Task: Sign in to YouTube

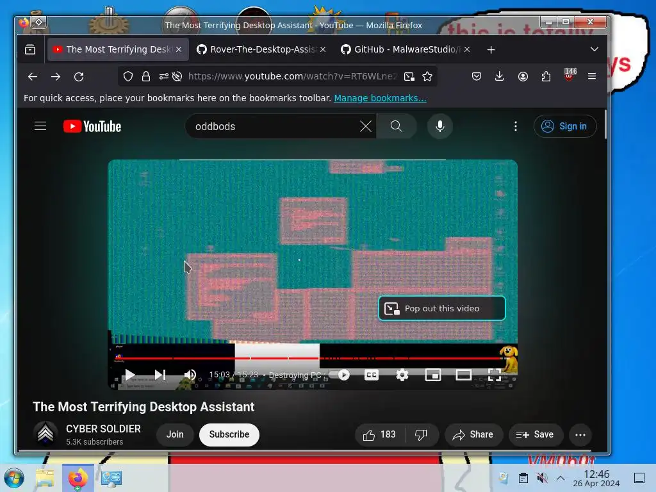Action: coord(565,126)
